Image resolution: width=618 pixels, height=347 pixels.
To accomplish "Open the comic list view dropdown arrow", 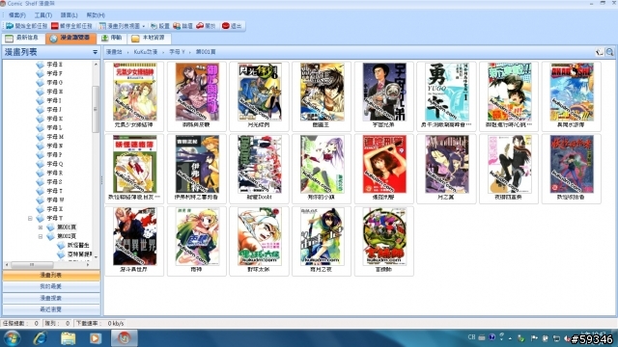I will click(144, 26).
